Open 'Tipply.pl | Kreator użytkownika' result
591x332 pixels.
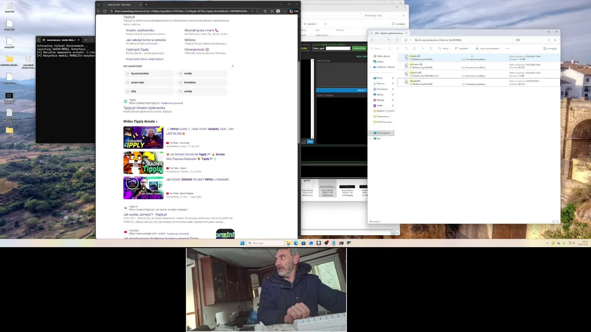click(x=144, y=108)
